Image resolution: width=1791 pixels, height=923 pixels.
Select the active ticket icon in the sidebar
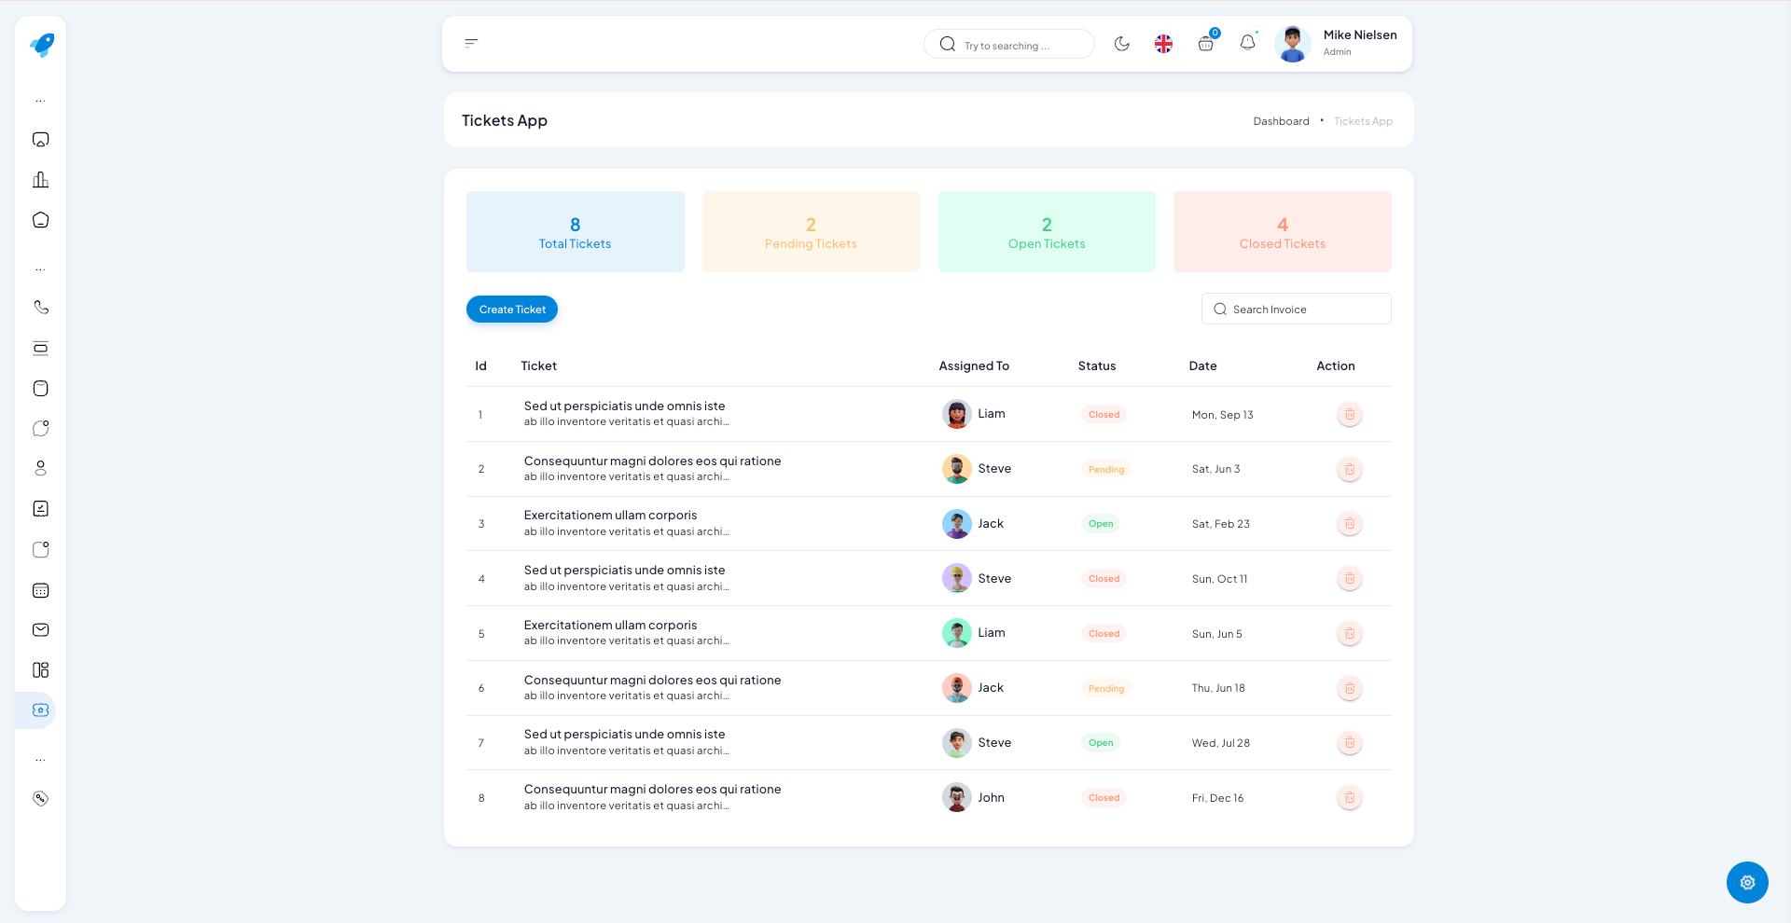pyautogui.click(x=40, y=709)
